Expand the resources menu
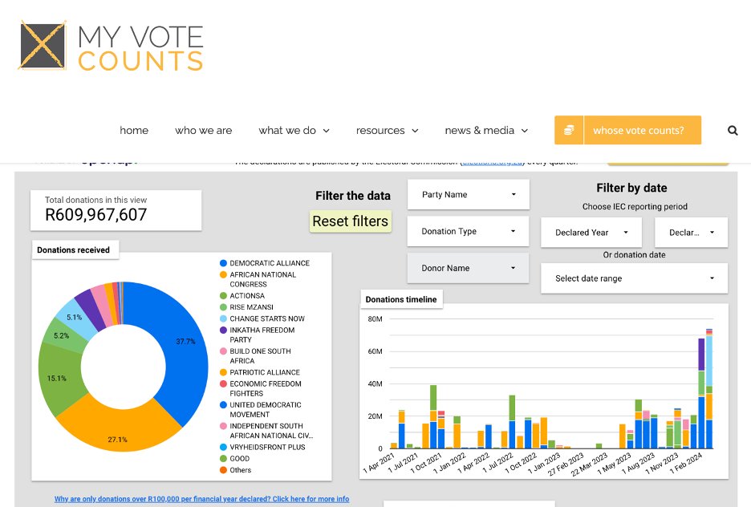This screenshot has width=751, height=507. tap(387, 130)
